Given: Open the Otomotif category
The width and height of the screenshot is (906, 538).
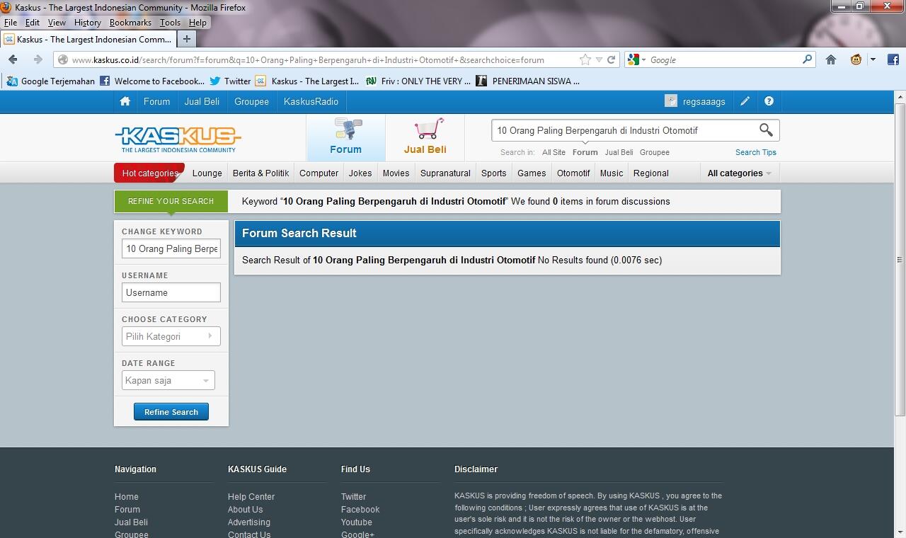Looking at the screenshot, I should coord(573,173).
